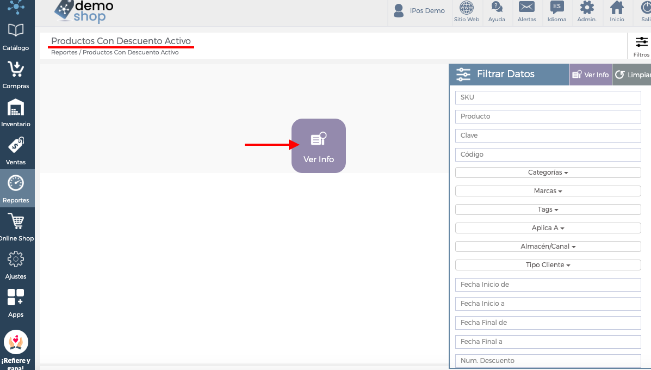
Task: Click the Productos Con Descuento Activo heading
Action: [121, 41]
